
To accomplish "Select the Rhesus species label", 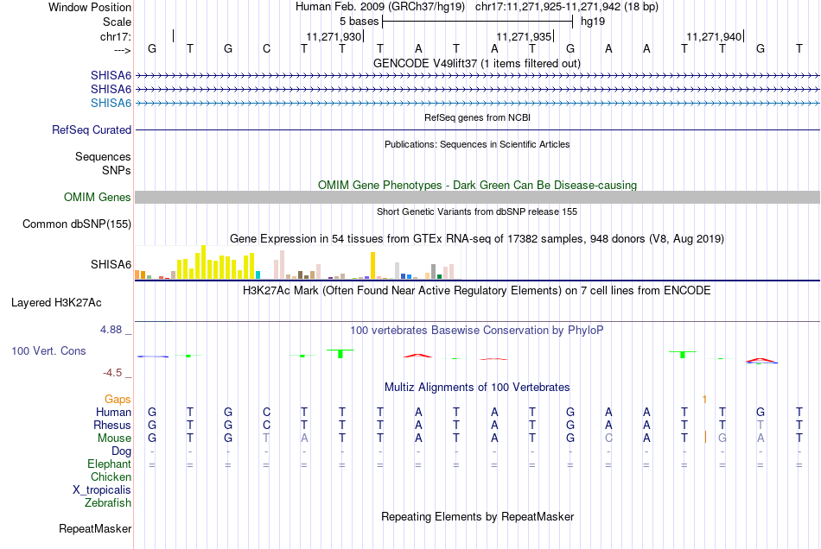I will coord(112,425).
